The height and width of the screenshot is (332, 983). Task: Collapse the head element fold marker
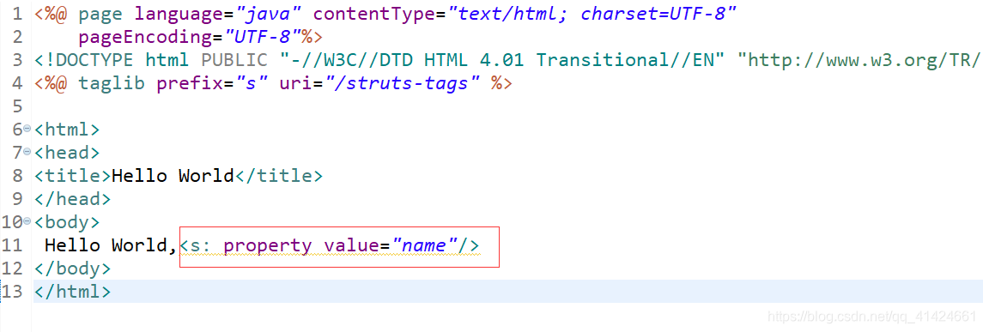click(x=27, y=153)
